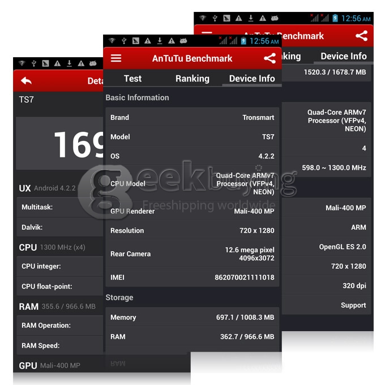Tap CPU float-point row on left screen
The image size is (385, 385).
[60, 286]
